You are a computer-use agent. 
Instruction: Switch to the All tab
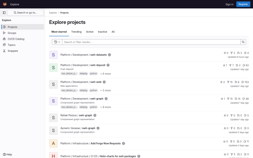[x=113, y=32]
